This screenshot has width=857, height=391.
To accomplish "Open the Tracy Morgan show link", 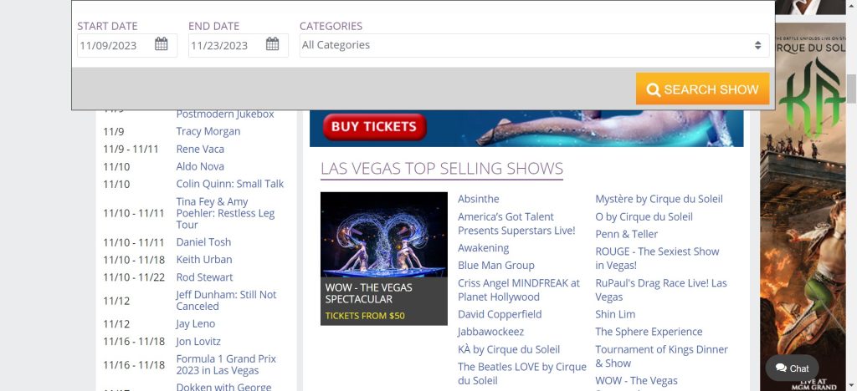I will 208,131.
